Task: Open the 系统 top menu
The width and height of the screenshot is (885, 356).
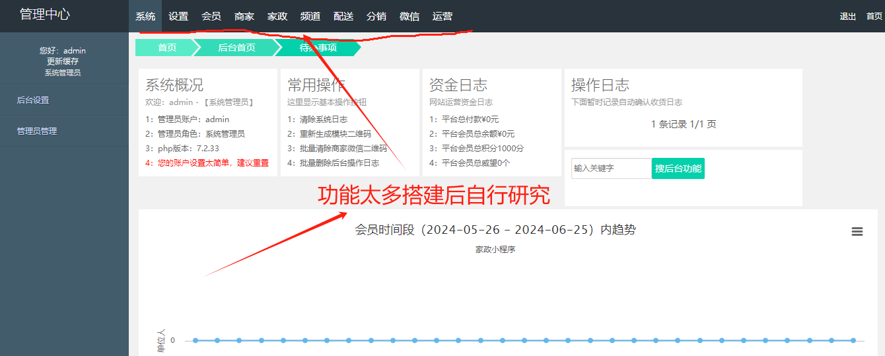Action: click(x=145, y=17)
